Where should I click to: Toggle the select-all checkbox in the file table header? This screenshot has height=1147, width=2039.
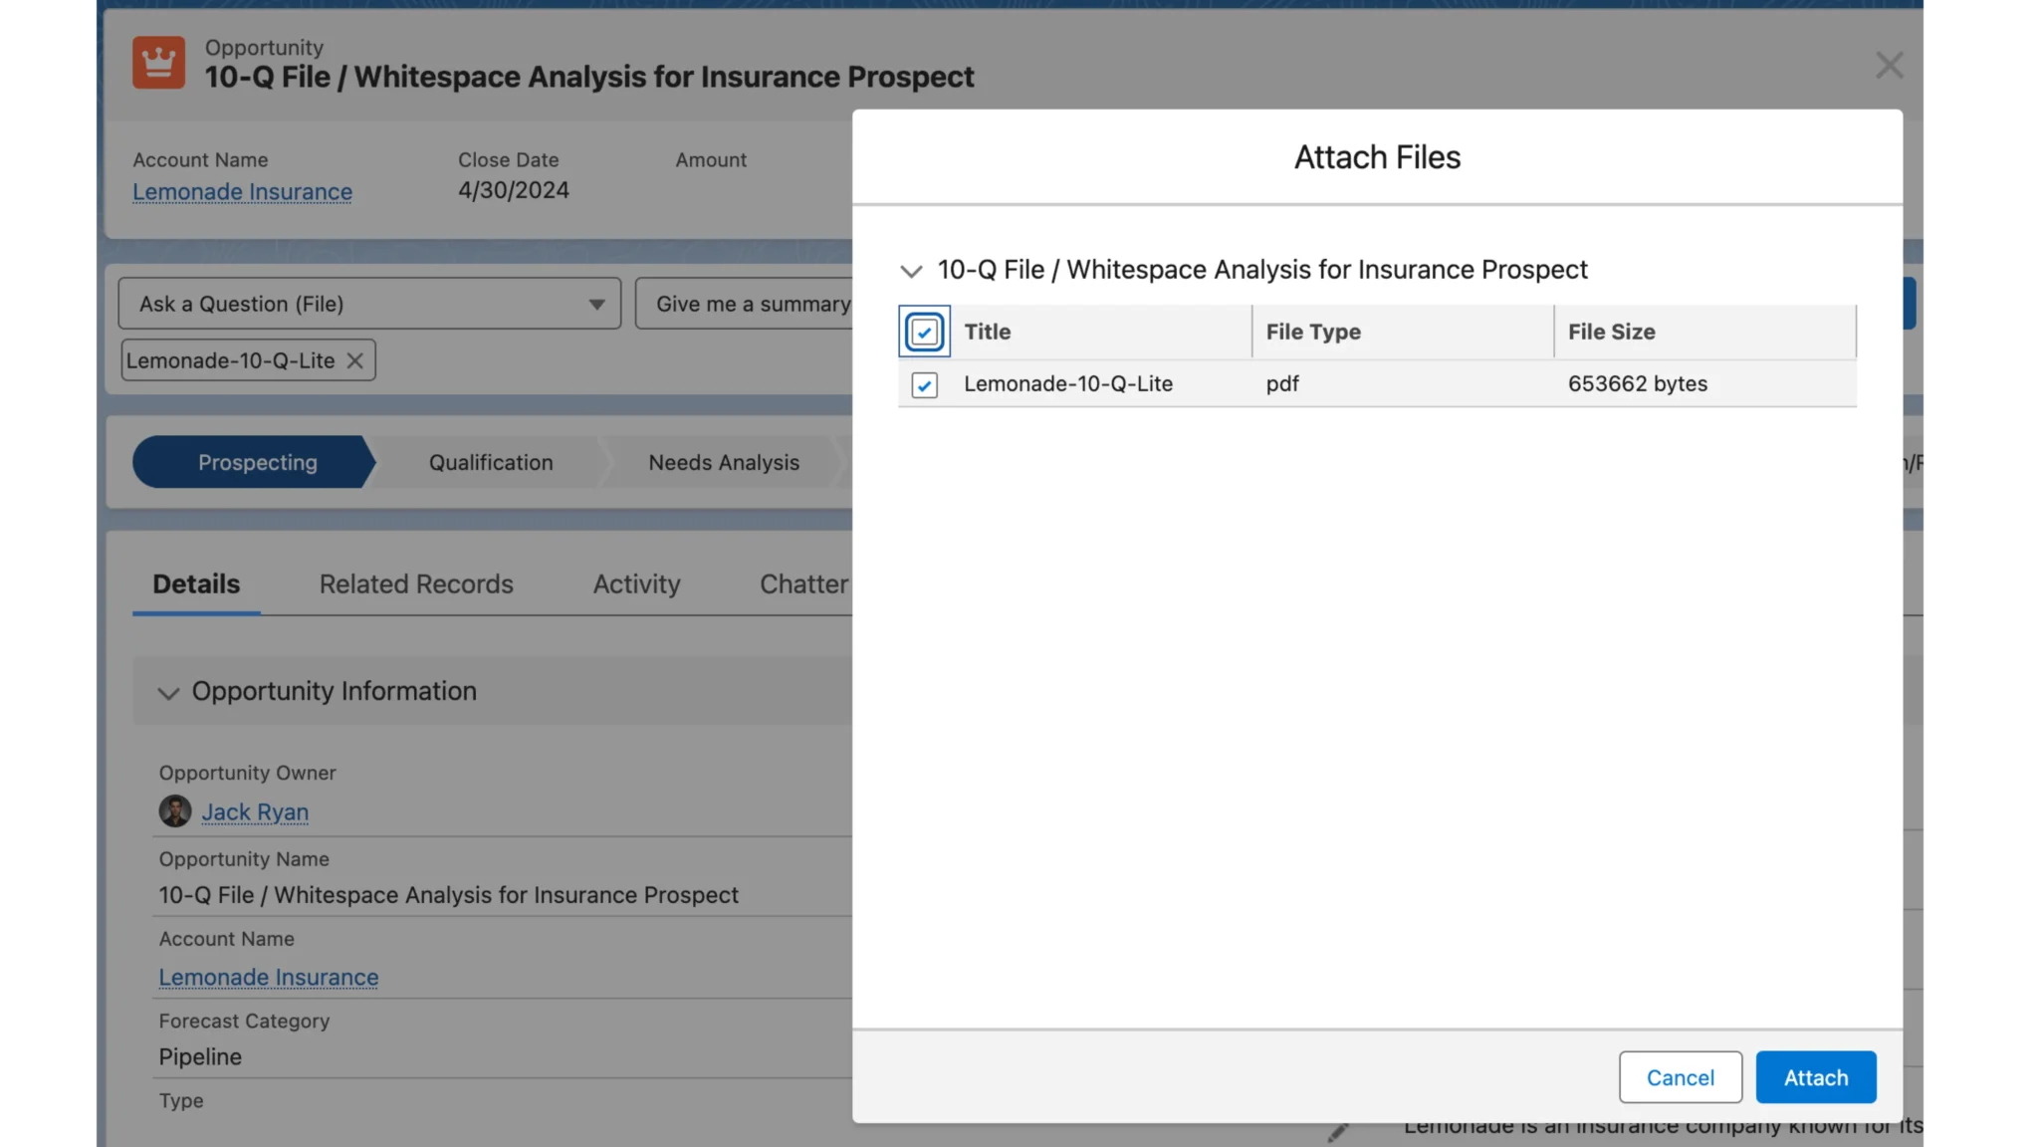click(x=923, y=331)
